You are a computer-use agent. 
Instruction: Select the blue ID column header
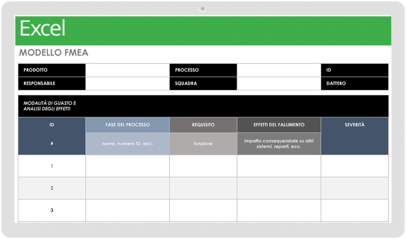[x=52, y=125]
